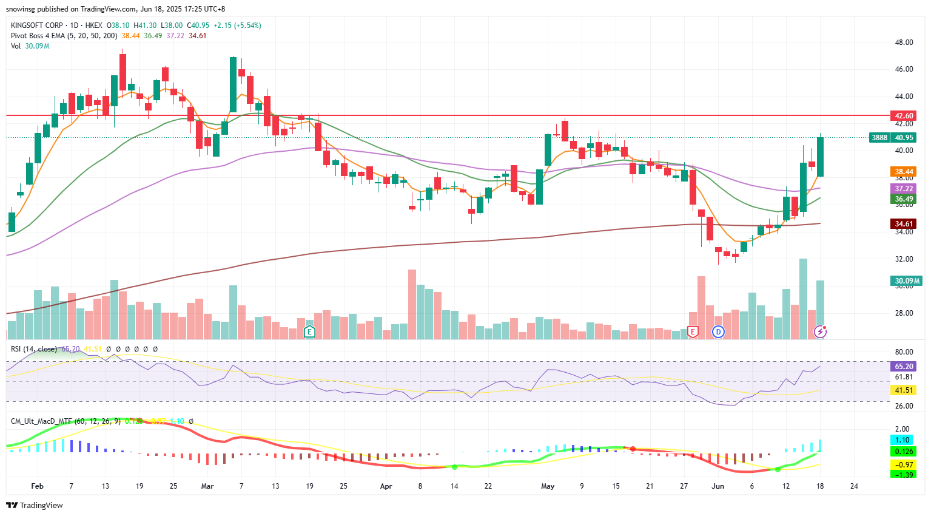Click the tallest volume bar in June

pyautogui.click(x=803, y=299)
